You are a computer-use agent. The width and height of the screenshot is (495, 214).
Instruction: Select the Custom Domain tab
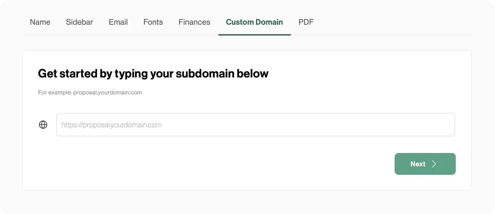[255, 22]
